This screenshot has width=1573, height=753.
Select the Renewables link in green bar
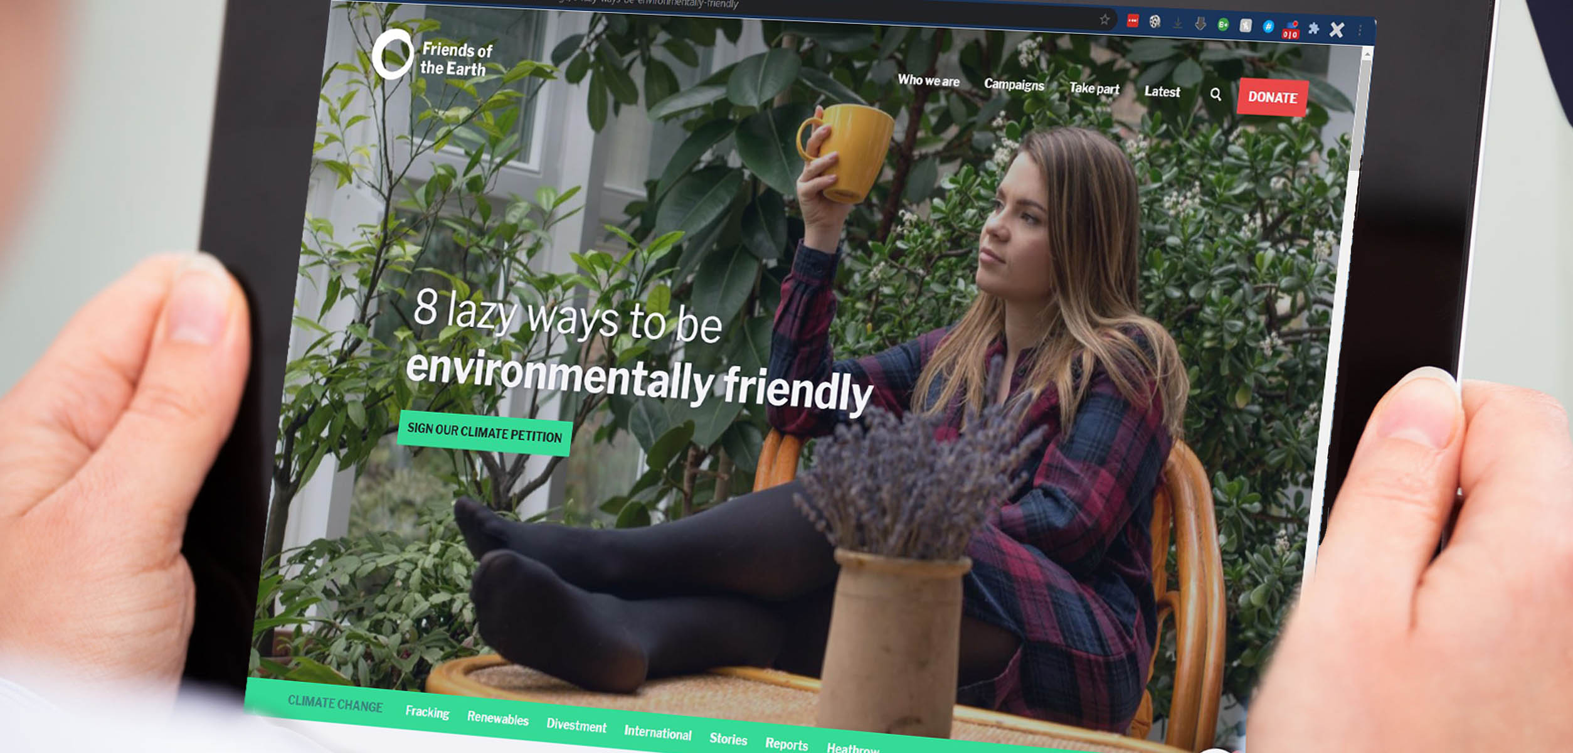pyautogui.click(x=497, y=718)
